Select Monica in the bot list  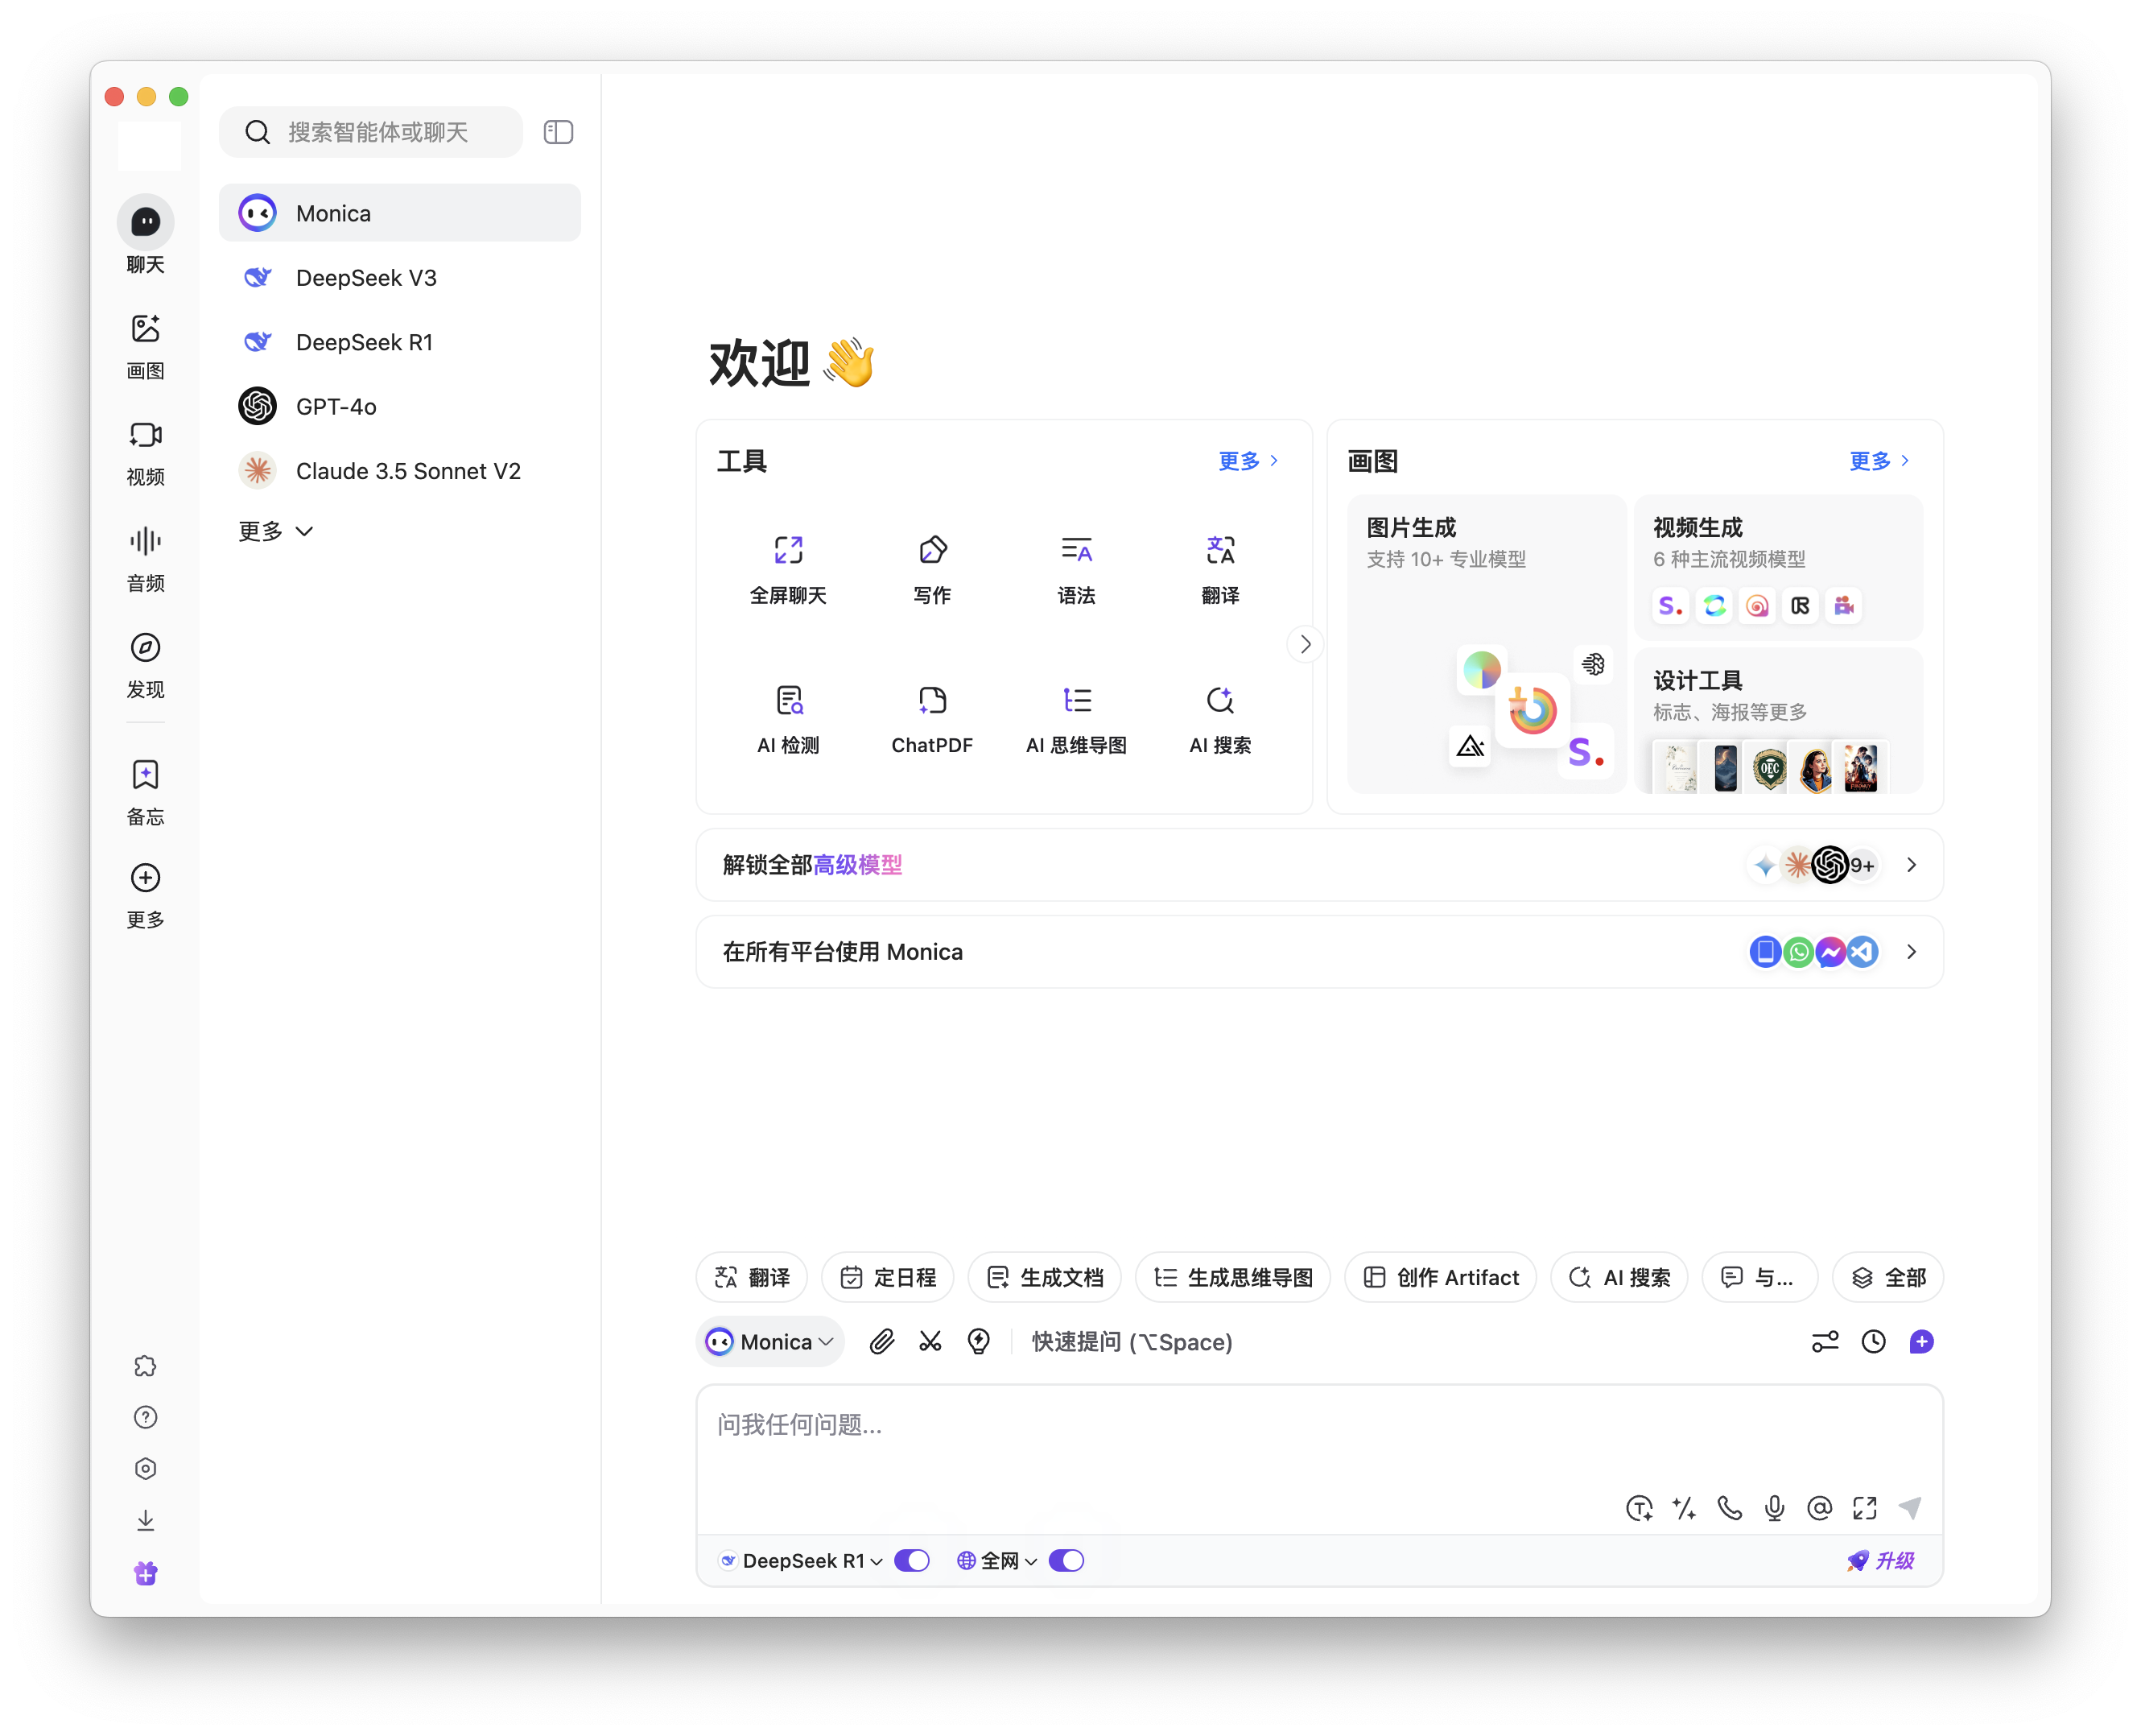tap(400, 213)
